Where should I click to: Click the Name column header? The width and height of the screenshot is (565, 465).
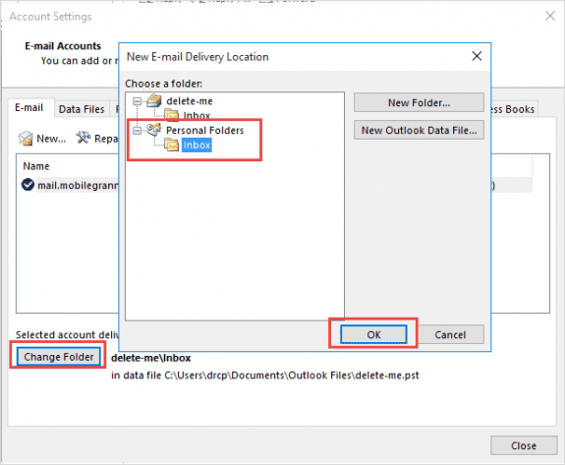click(x=36, y=166)
